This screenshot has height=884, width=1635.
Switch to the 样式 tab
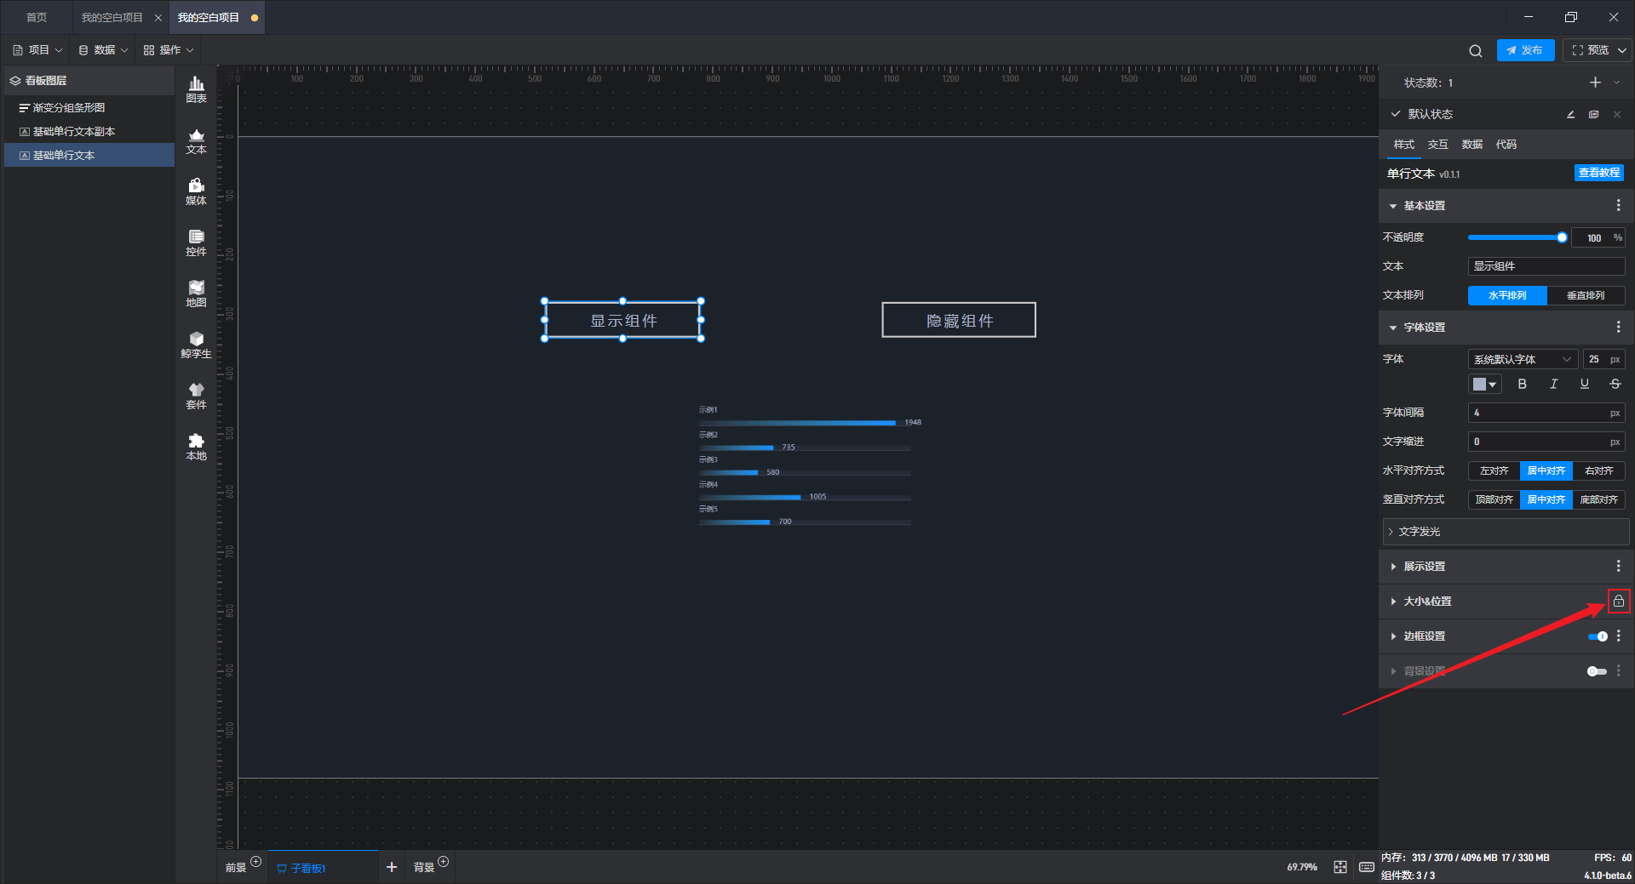pyautogui.click(x=1403, y=145)
